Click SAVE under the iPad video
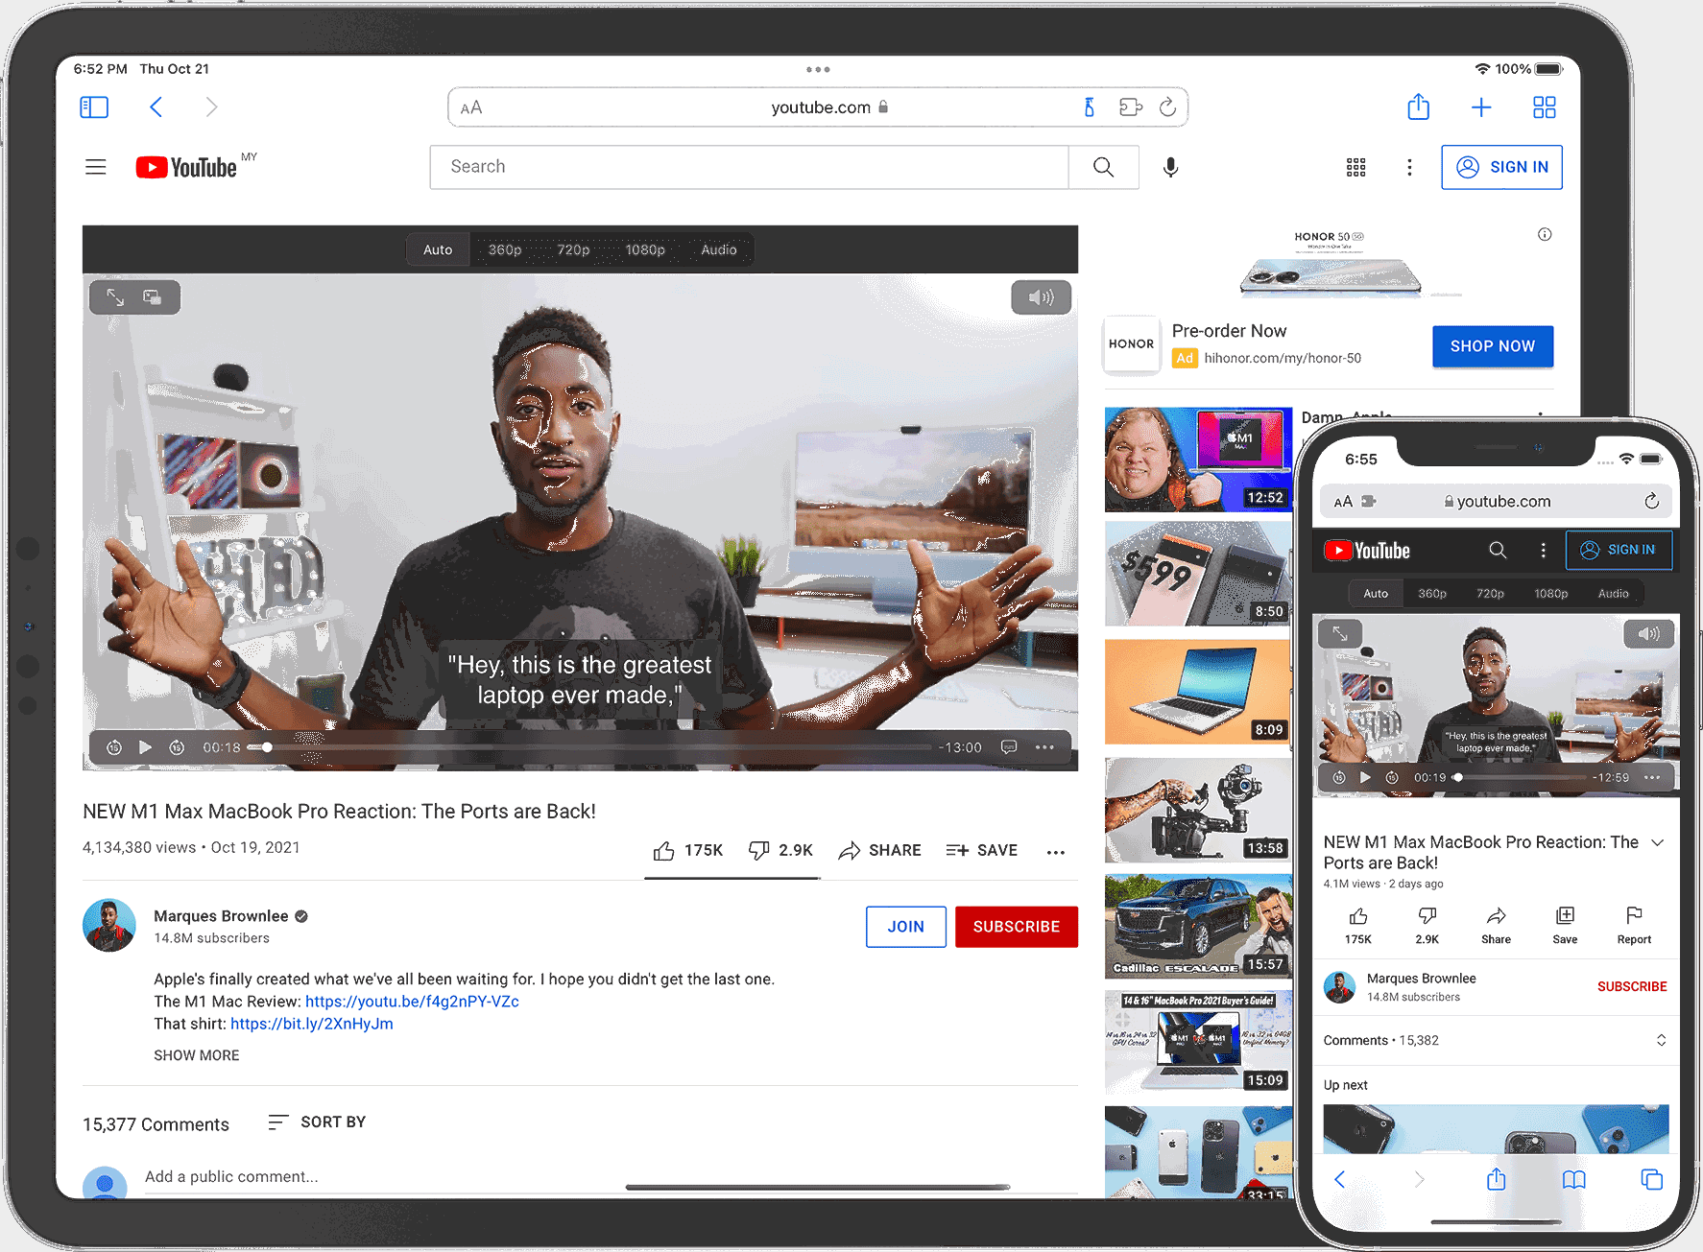Screen dimensions: 1703x1252 [x=981, y=850]
